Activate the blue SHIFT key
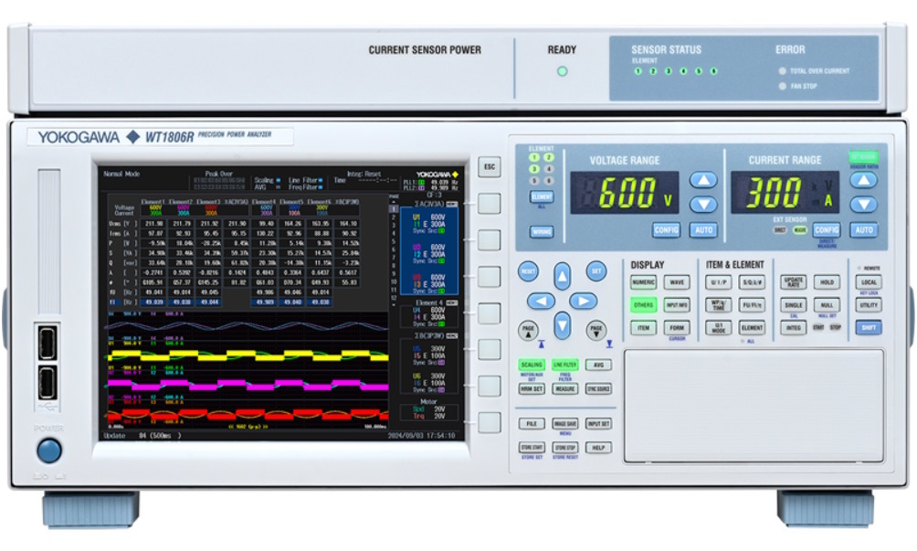917x551 pixels. click(869, 327)
